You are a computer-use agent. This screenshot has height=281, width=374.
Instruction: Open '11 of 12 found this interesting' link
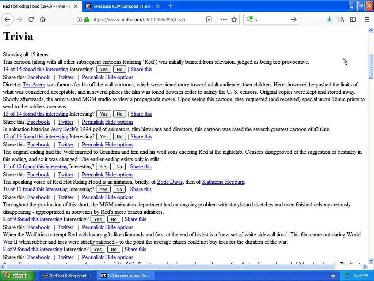35,166
